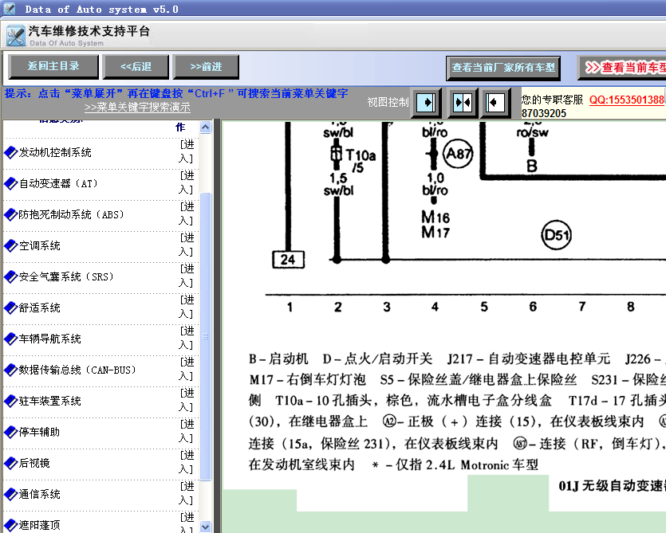
Task: Go forward with the >>前进 button
Action: click(x=206, y=67)
